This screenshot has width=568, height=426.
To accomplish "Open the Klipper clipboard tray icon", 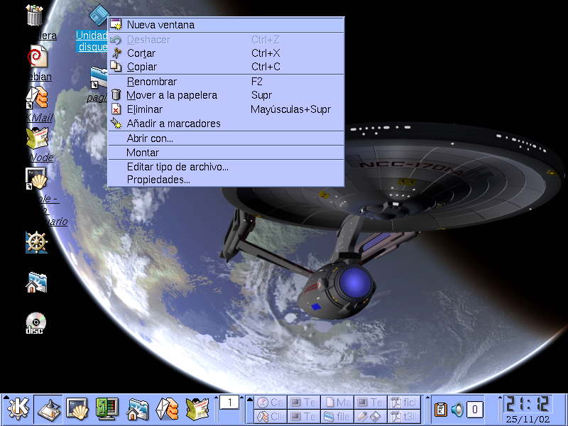I will [440, 410].
